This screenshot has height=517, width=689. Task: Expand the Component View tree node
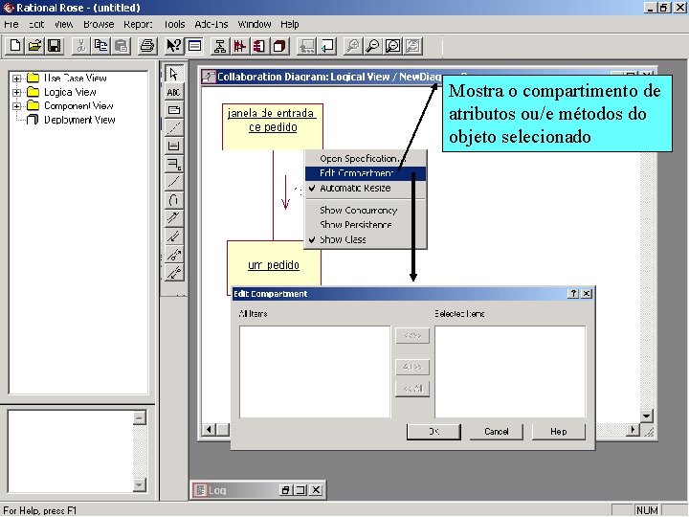pyautogui.click(x=16, y=106)
